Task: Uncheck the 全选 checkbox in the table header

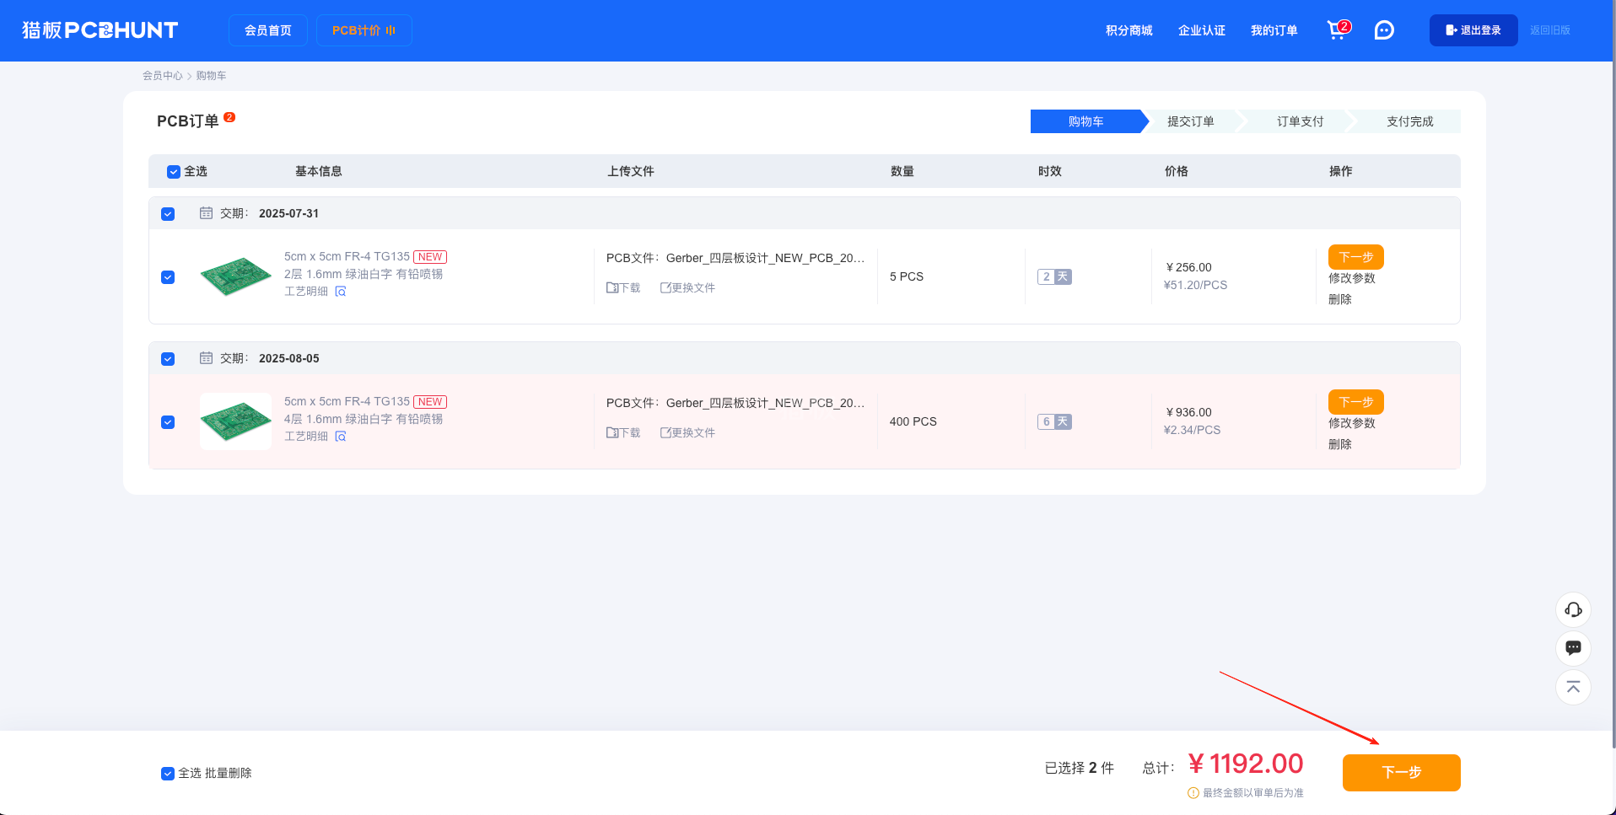Action: [173, 171]
